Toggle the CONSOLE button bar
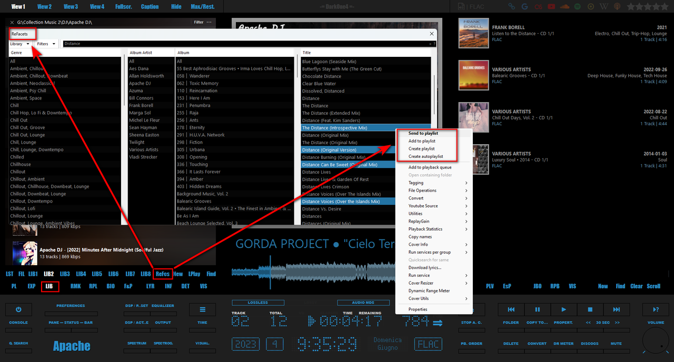 pyautogui.click(x=18, y=329)
